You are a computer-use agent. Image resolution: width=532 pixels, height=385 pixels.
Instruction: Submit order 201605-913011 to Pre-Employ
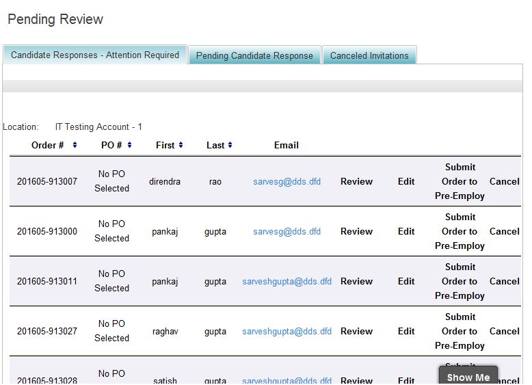click(x=460, y=281)
